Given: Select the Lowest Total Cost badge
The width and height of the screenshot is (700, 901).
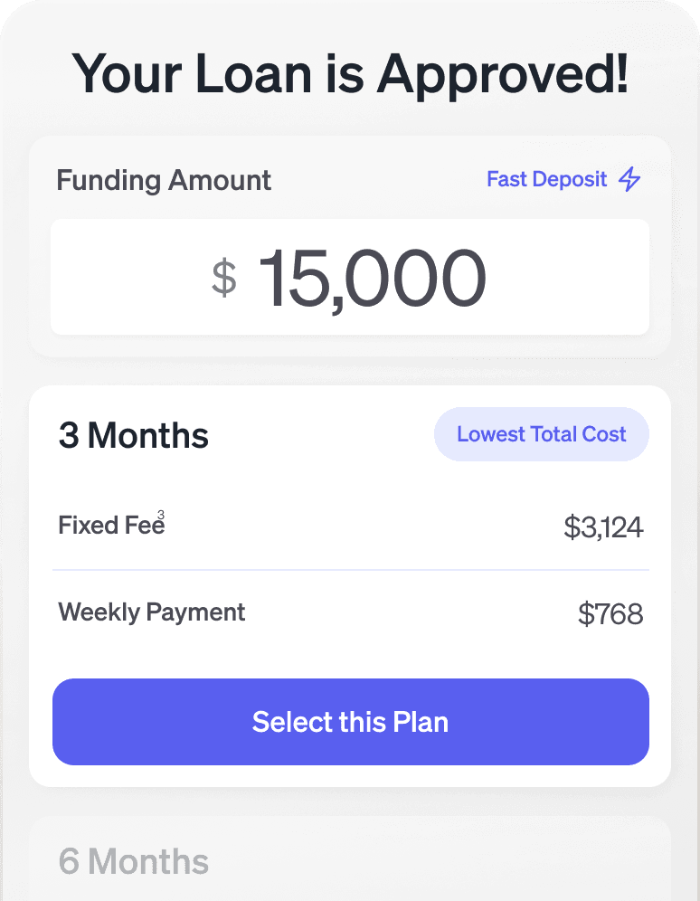Looking at the screenshot, I should tap(541, 434).
